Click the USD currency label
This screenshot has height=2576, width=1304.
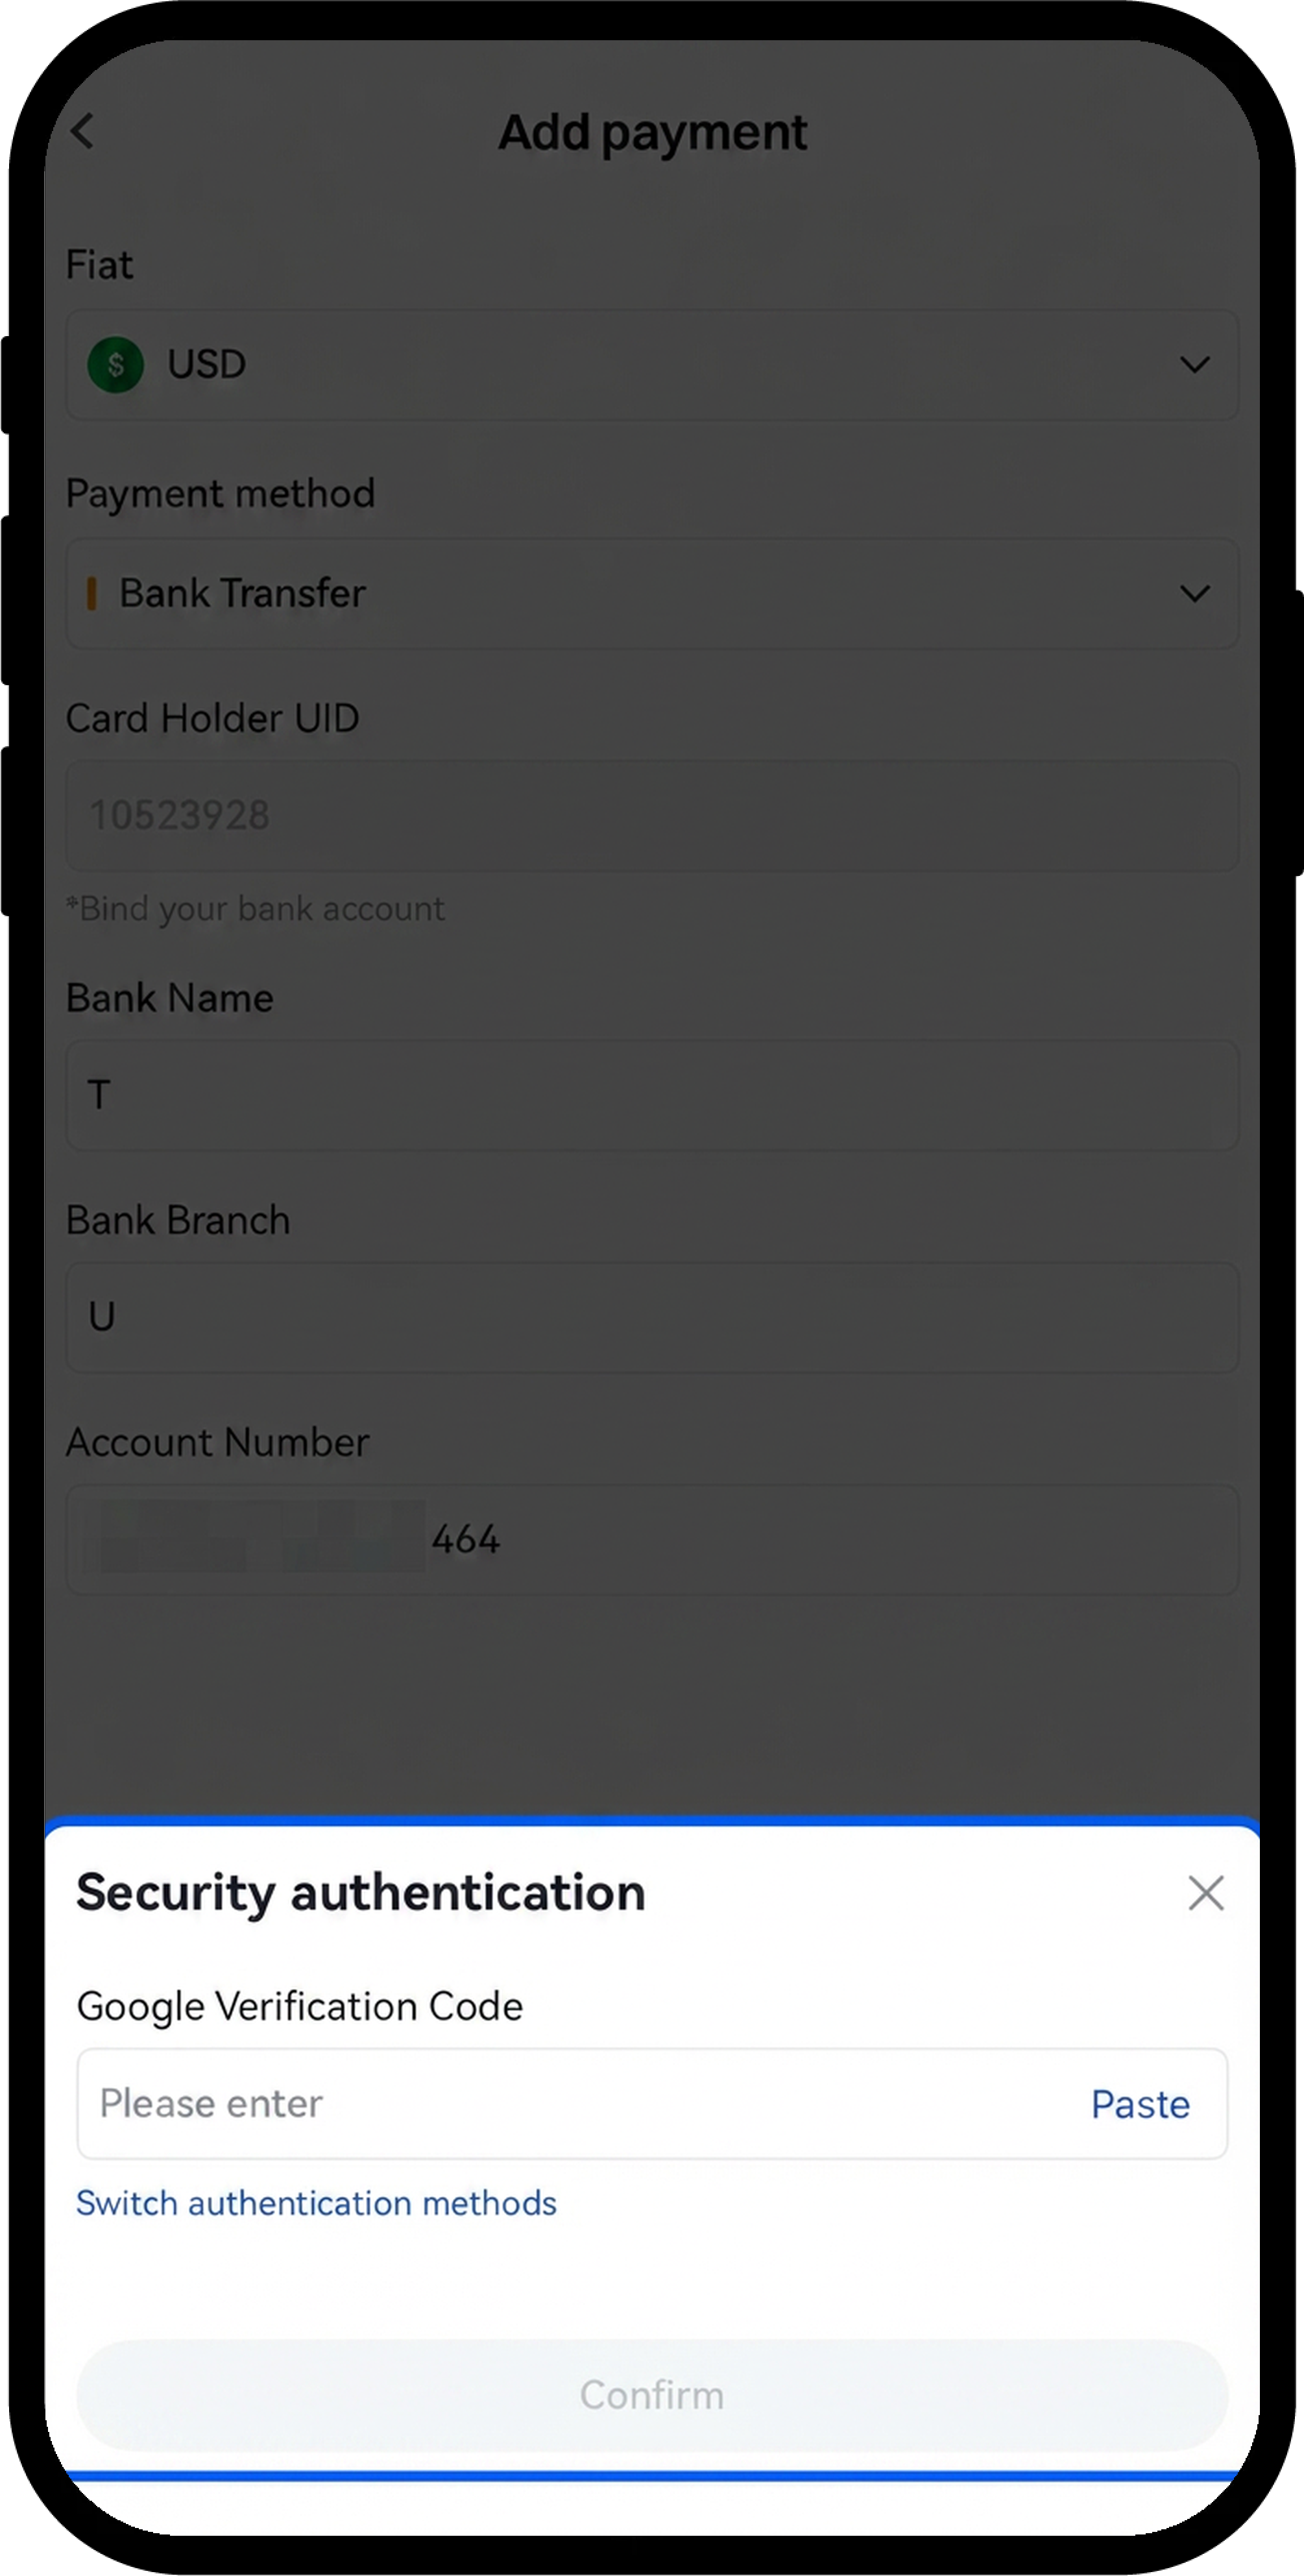206,364
